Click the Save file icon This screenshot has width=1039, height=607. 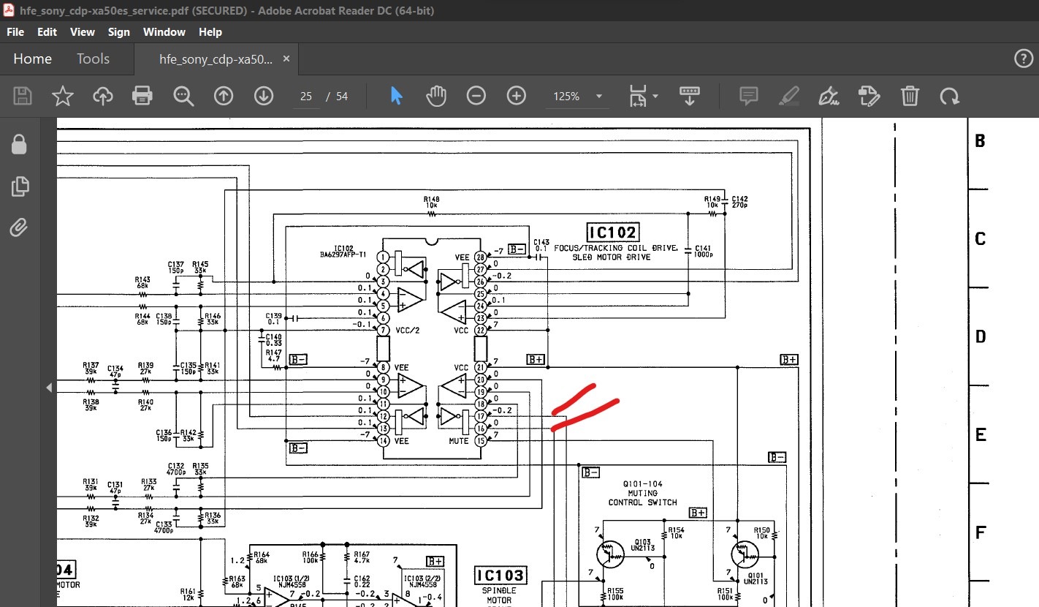coord(23,96)
